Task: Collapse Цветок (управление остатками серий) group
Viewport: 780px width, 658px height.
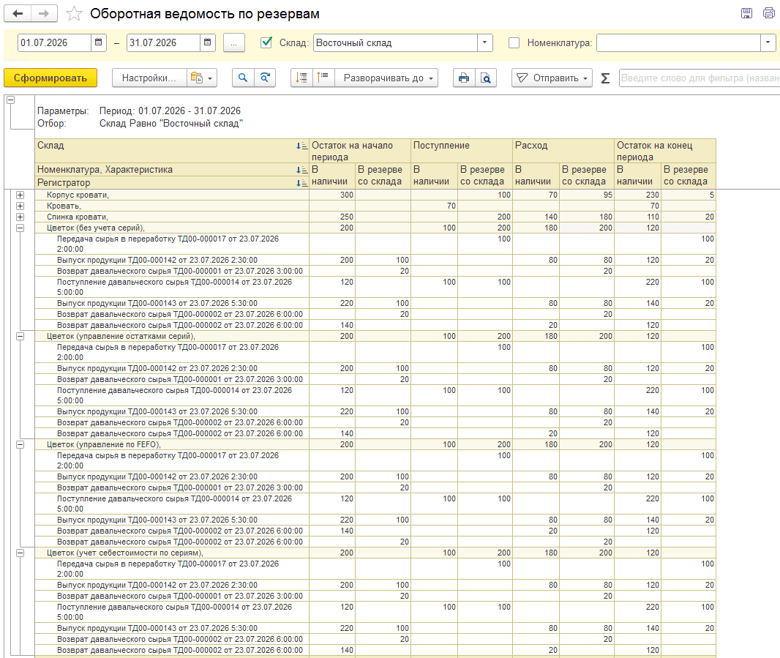Action: tap(20, 337)
